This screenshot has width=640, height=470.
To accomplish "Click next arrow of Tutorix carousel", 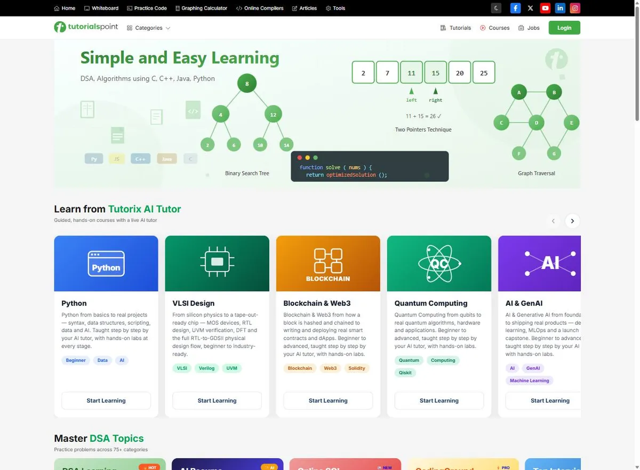I will coord(572,221).
